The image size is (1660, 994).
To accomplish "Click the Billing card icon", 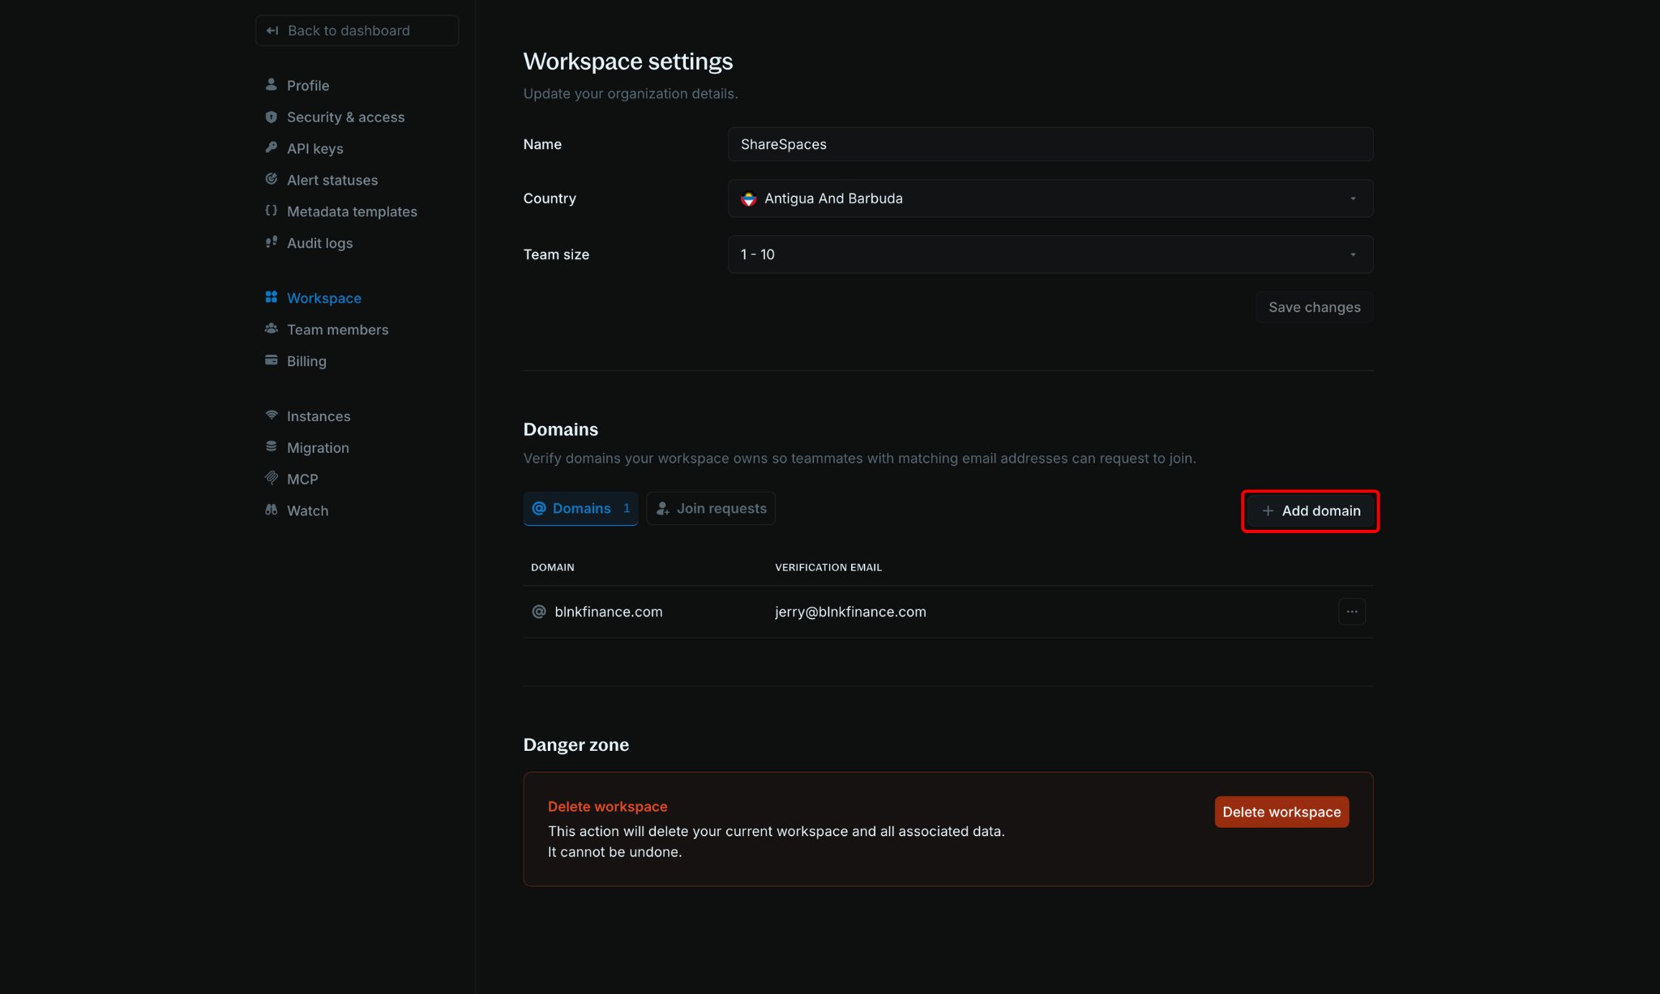I will [271, 360].
